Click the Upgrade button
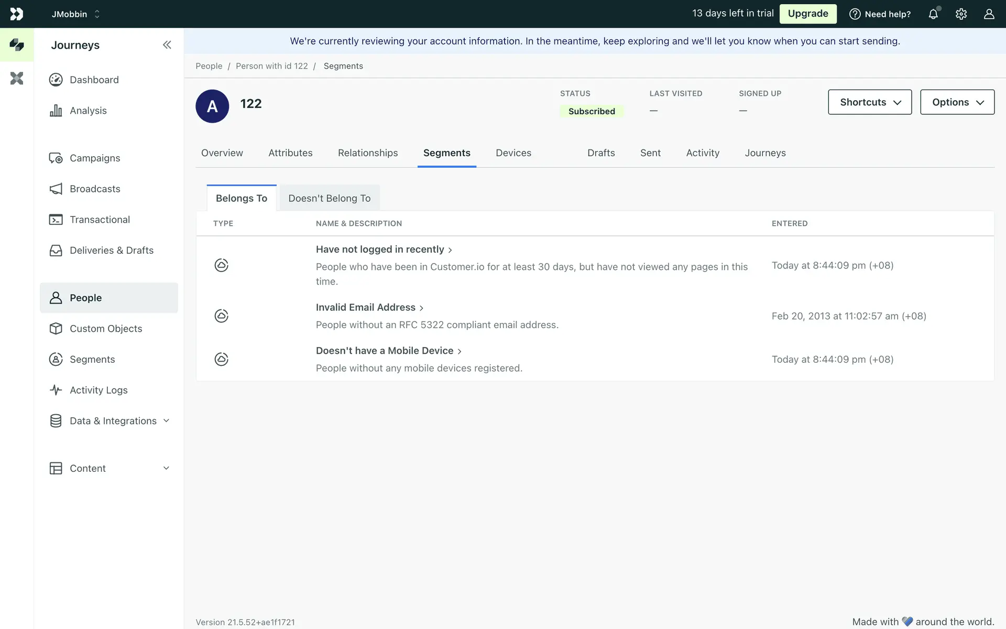The width and height of the screenshot is (1006, 629). [x=807, y=14]
